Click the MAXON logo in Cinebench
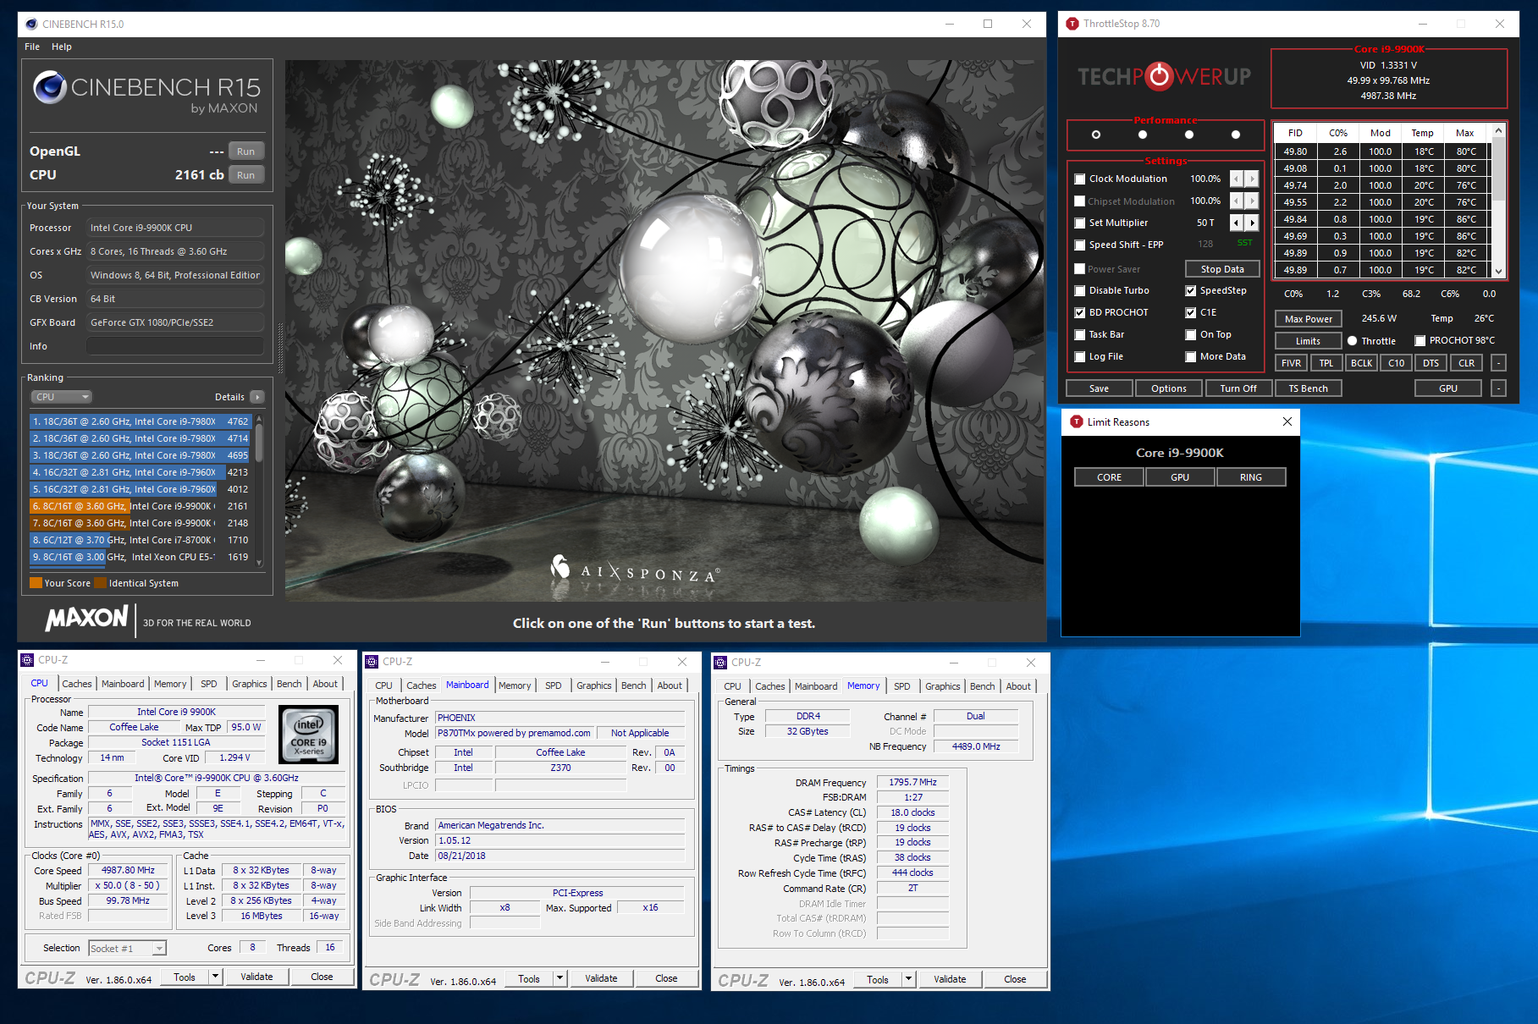The width and height of the screenshot is (1538, 1024). point(87,619)
